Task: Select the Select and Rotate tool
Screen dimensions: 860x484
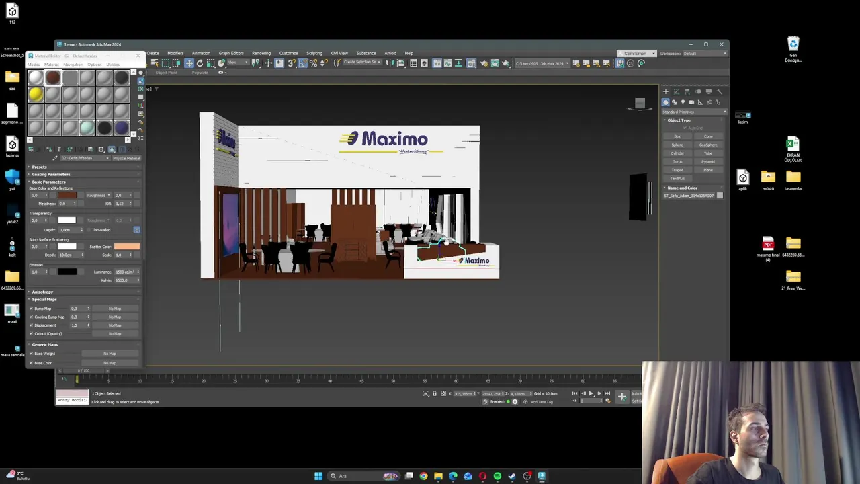Action: pyautogui.click(x=200, y=63)
